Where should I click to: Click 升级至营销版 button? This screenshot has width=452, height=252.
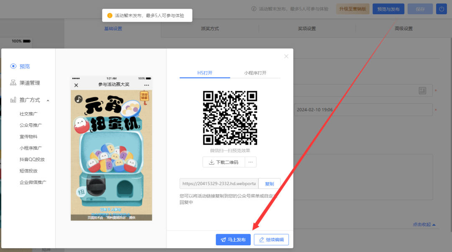[x=352, y=9]
